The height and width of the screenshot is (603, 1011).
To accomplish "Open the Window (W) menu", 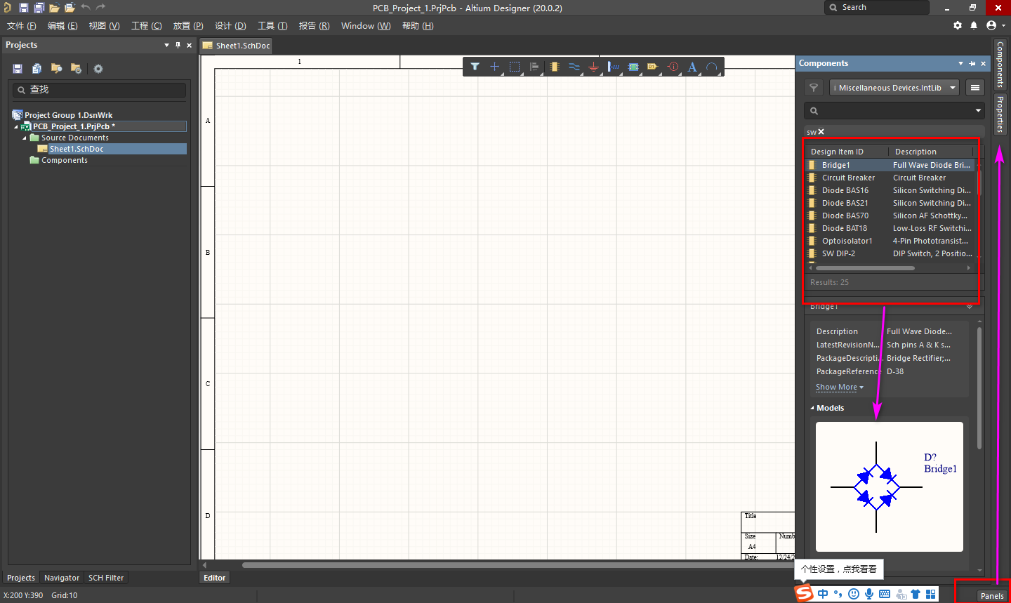I will (366, 26).
